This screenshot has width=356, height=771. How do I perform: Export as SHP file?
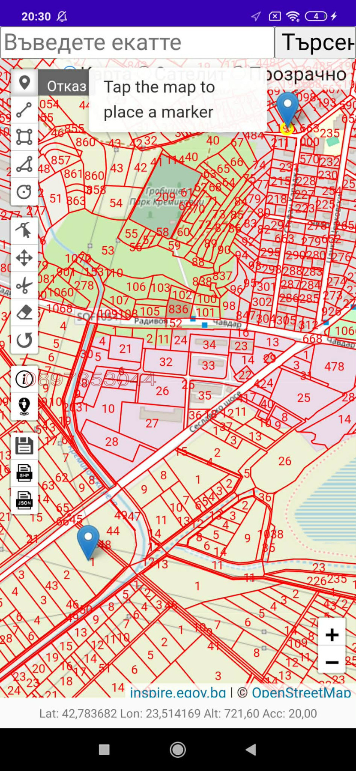pyautogui.click(x=24, y=473)
